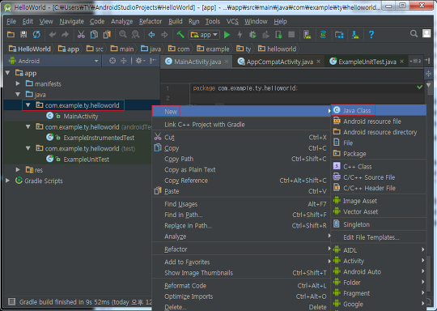Click the Open folder toolbar icon

[11, 35]
